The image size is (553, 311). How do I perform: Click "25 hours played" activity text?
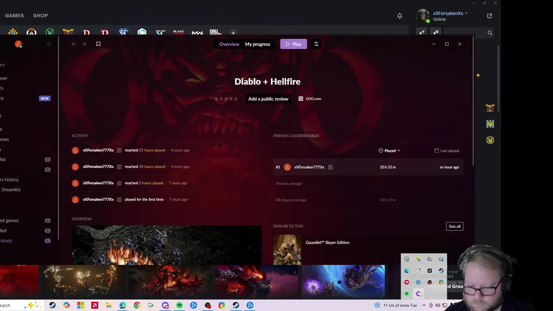click(x=152, y=150)
